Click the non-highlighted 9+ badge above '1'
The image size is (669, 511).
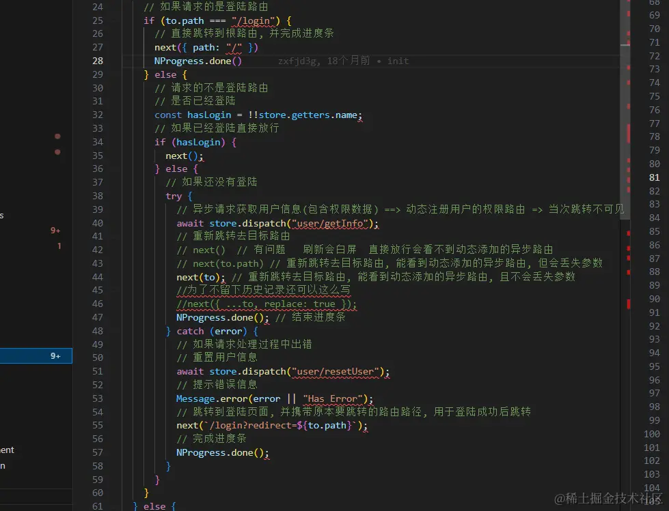tap(55, 231)
